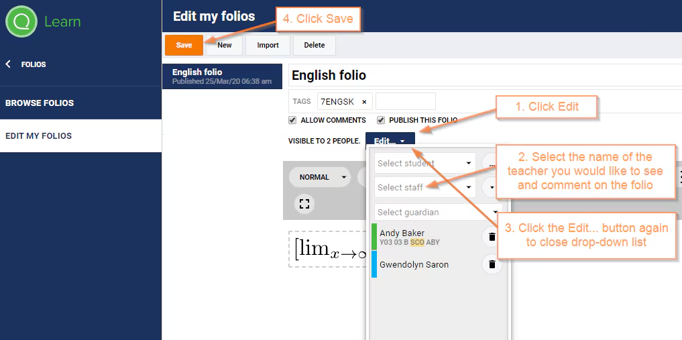Delete Andy Baker using trash icon
The height and width of the screenshot is (340, 682).
(x=492, y=237)
